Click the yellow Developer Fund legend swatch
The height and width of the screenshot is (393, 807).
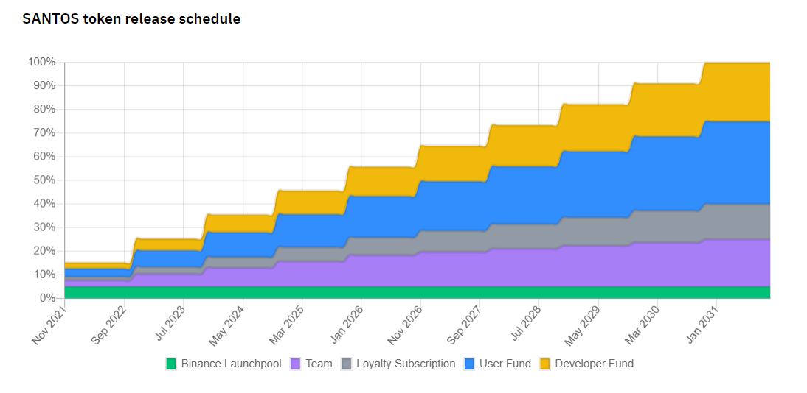click(x=545, y=364)
